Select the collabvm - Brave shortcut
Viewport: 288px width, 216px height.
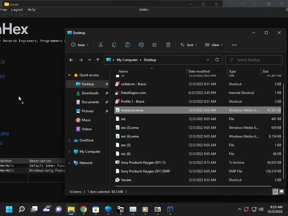198,84
